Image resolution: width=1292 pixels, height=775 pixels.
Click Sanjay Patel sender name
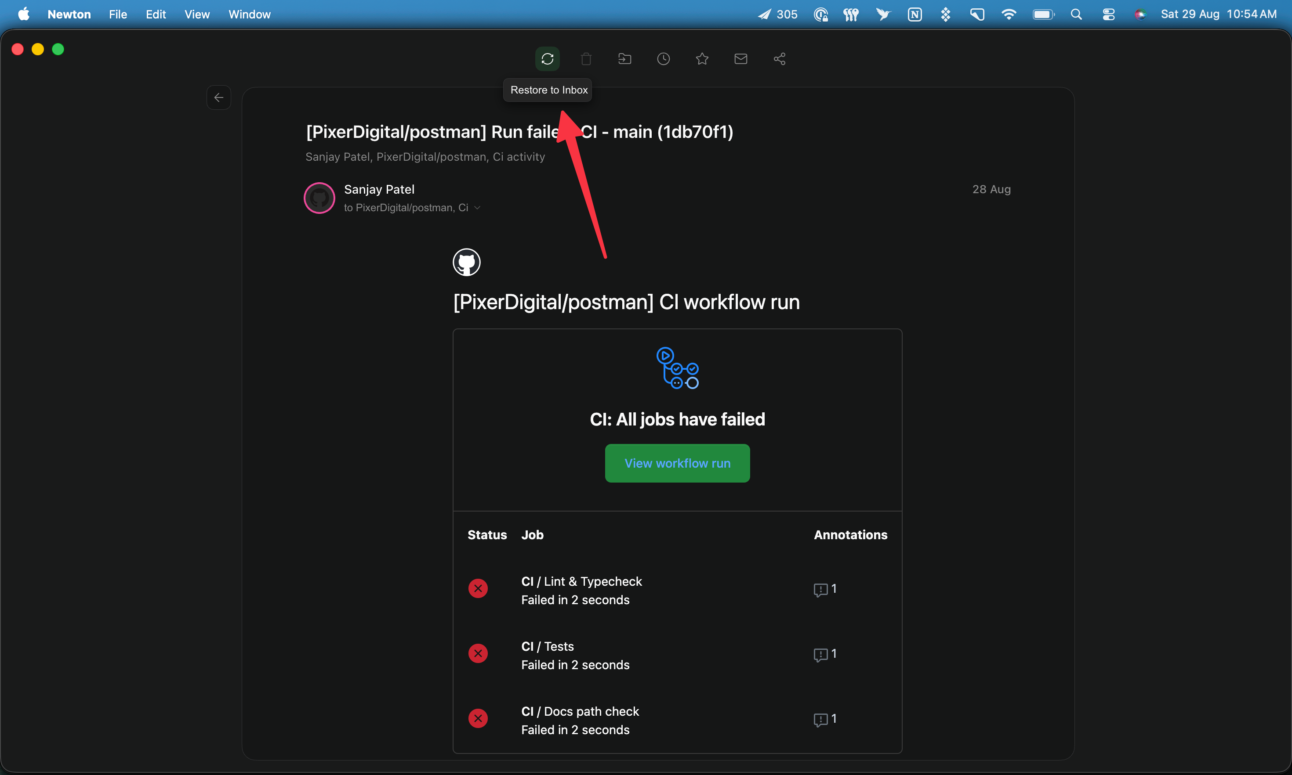point(379,189)
